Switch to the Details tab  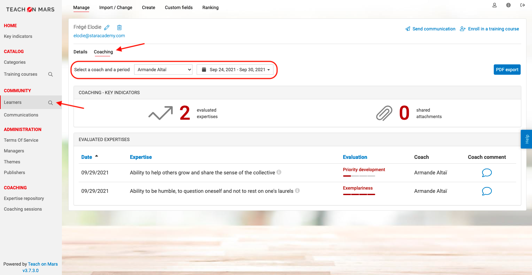[x=80, y=52]
